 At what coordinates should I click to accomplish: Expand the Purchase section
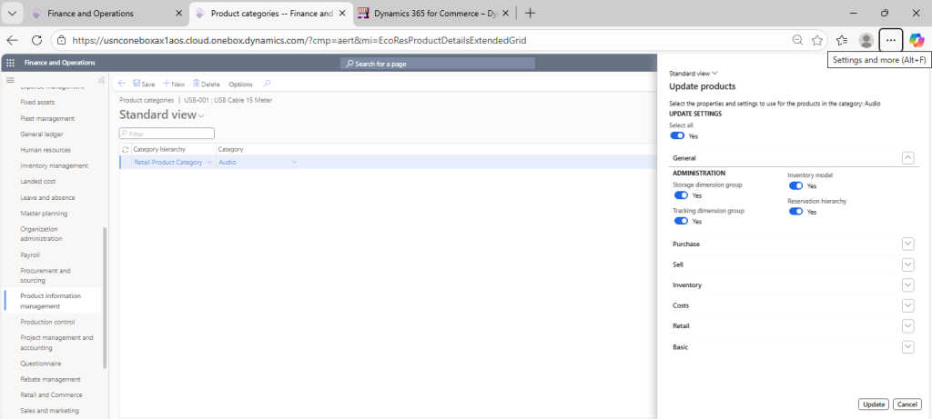pos(907,244)
